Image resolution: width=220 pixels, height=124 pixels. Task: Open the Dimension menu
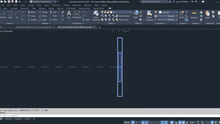(x=56, y=5)
